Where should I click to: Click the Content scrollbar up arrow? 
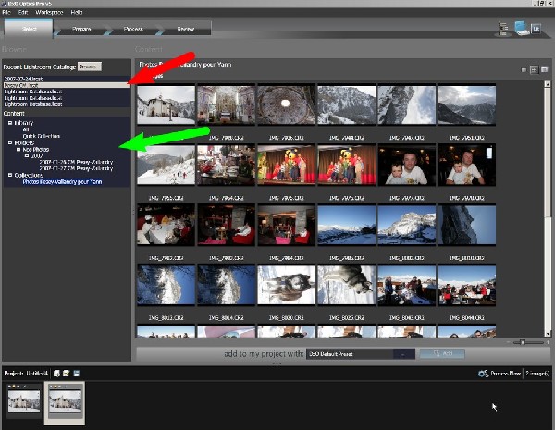pos(548,84)
